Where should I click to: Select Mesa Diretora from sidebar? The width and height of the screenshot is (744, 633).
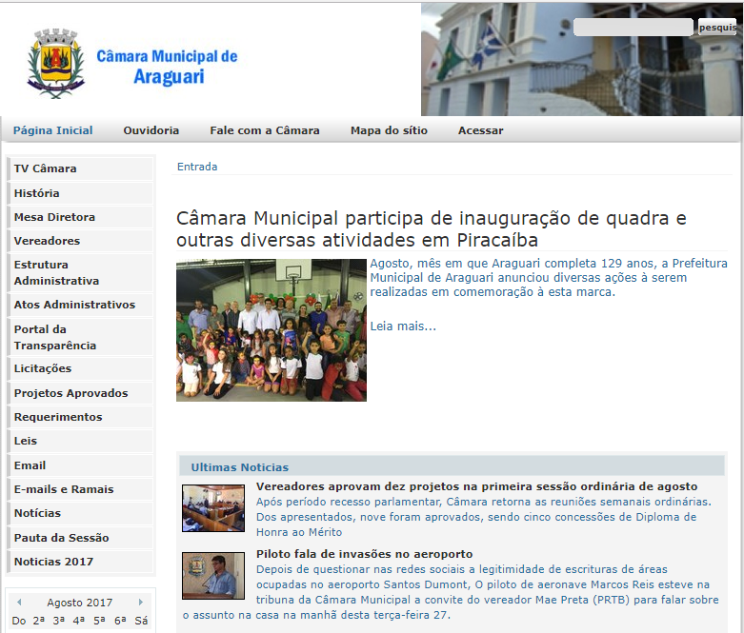pos(54,217)
